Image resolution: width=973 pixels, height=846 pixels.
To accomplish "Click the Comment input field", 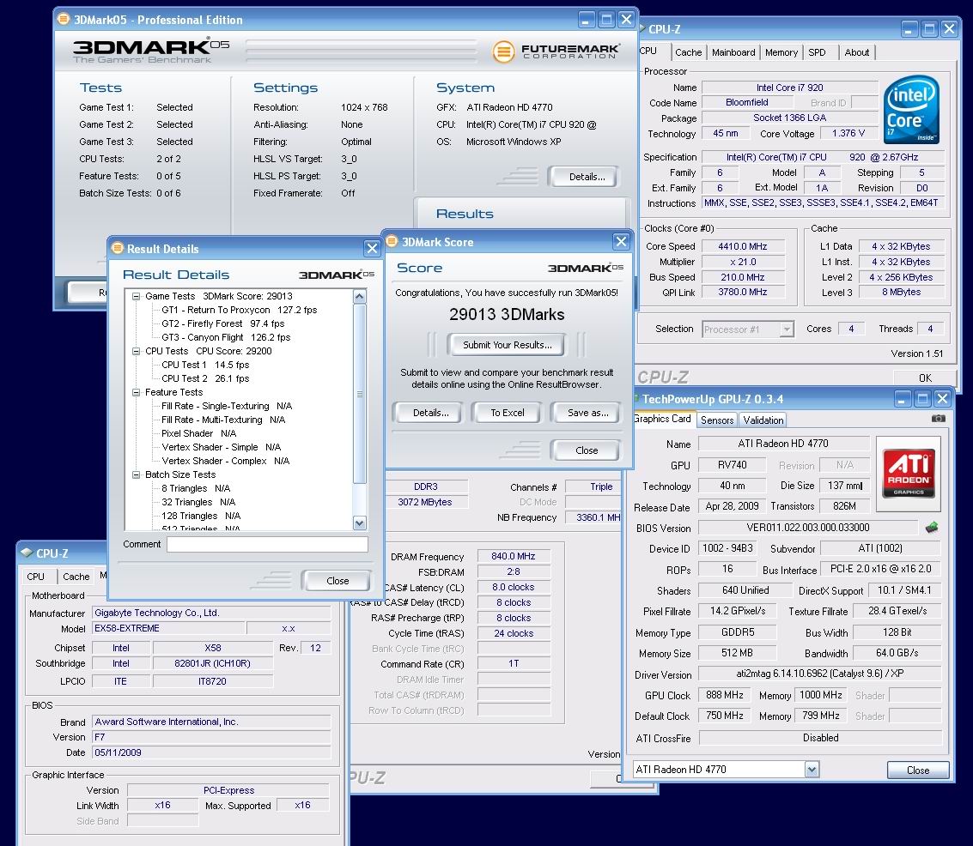I will pos(267,544).
